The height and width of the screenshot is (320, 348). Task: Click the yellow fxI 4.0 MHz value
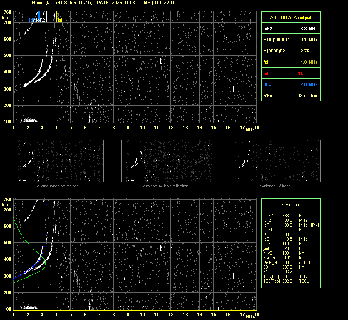(x=308, y=62)
